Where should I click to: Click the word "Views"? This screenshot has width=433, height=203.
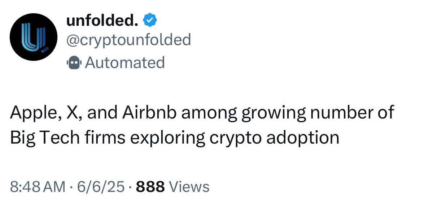[189, 187]
